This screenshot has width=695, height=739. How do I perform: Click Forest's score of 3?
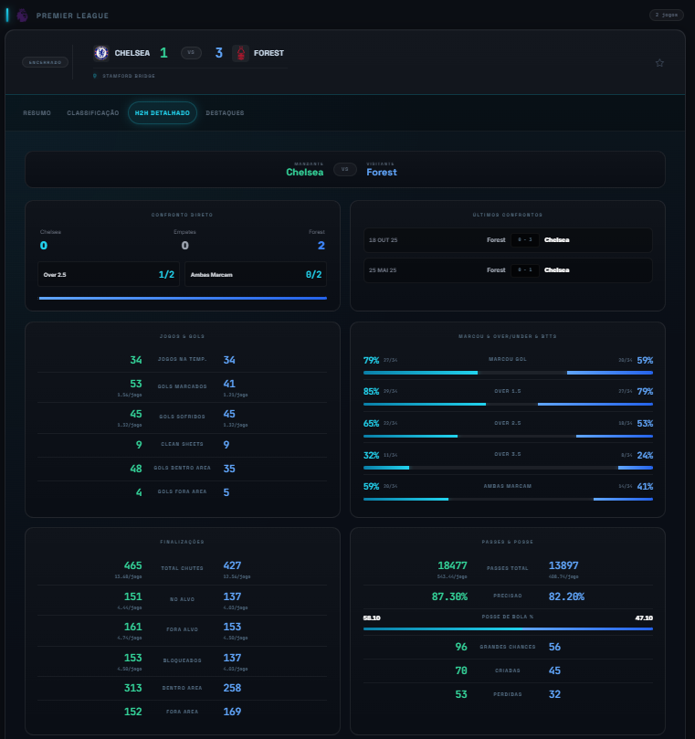[x=218, y=53]
